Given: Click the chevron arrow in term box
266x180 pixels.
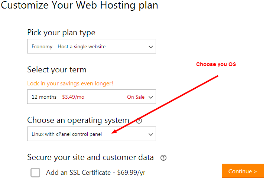Looking at the screenshot, I should pos(151,97).
